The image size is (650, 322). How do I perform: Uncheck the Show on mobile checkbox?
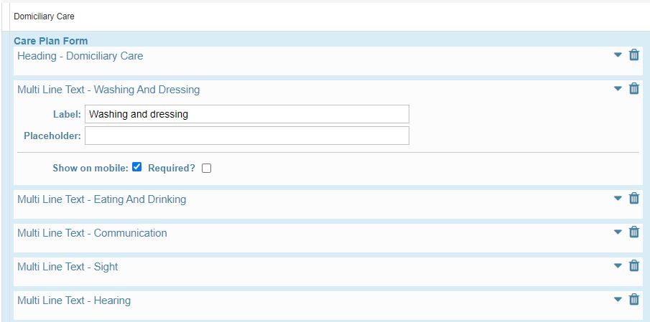136,167
